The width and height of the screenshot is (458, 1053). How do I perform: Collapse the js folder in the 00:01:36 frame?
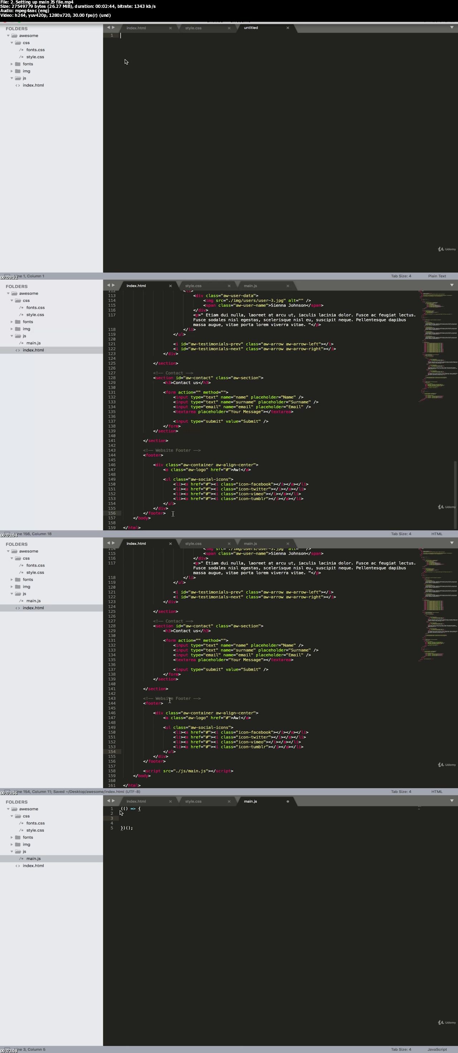pyautogui.click(x=12, y=594)
